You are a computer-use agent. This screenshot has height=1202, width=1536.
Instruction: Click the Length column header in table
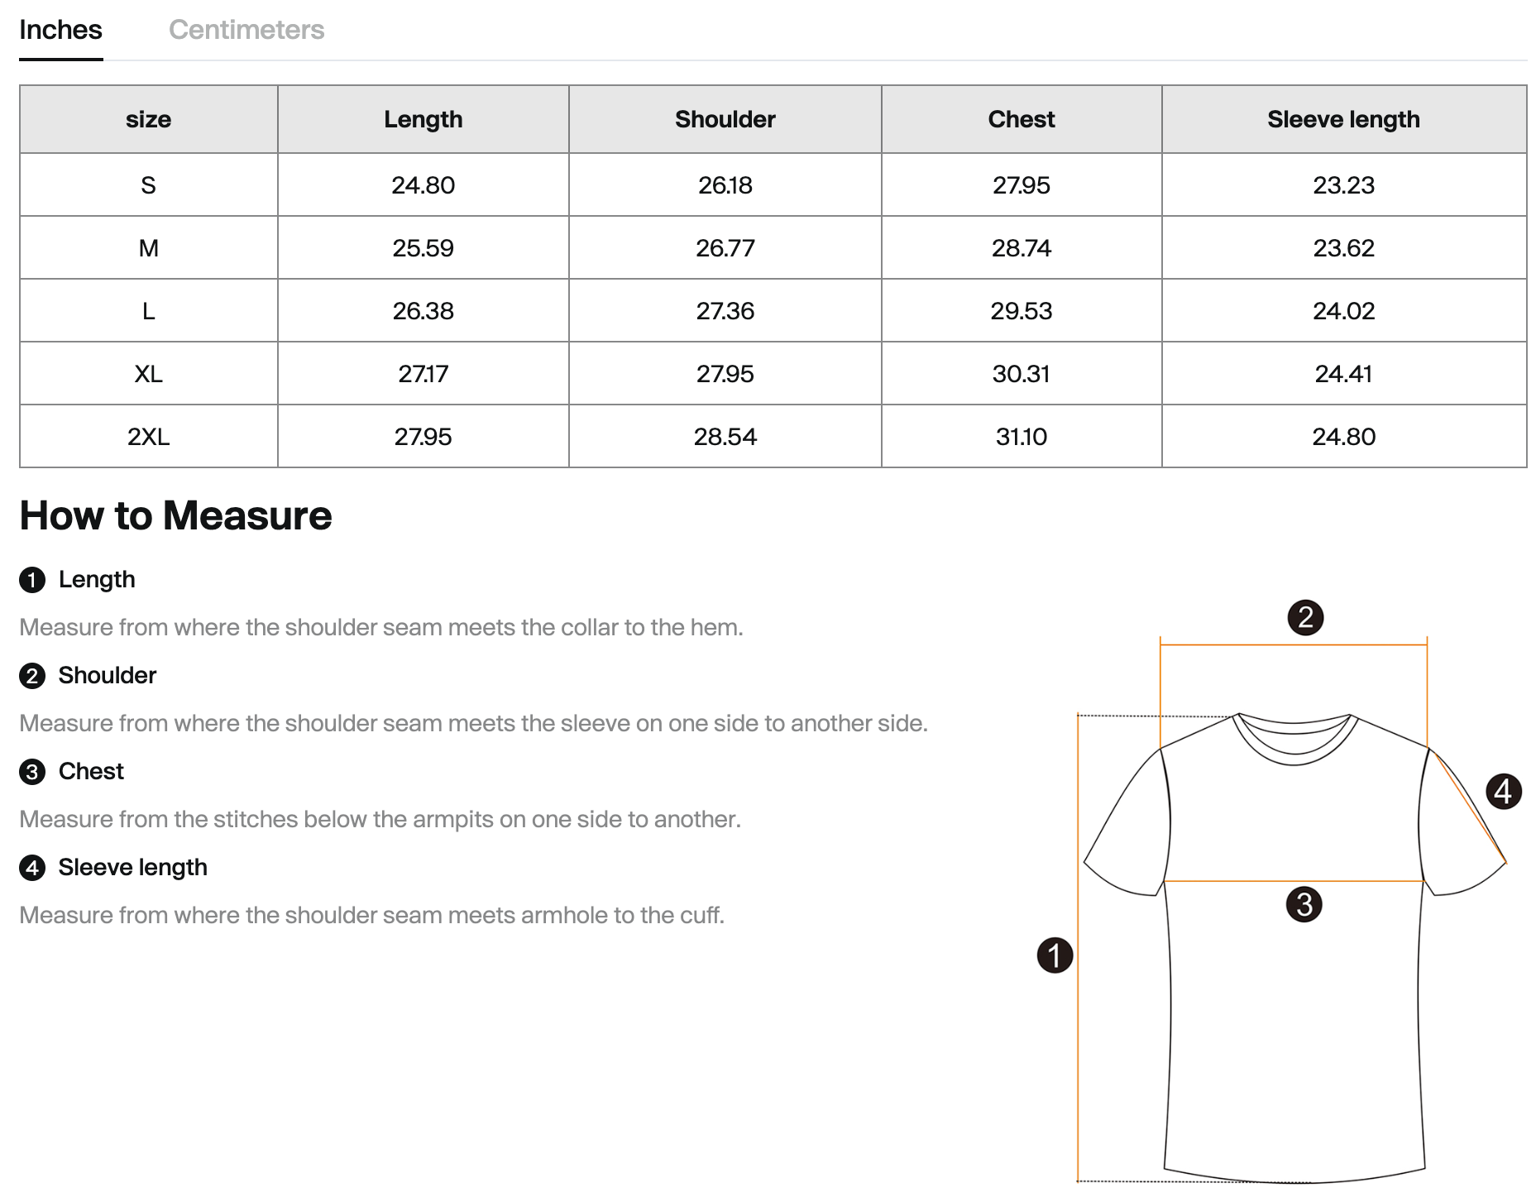pyautogui.click(x=423, y=119)
